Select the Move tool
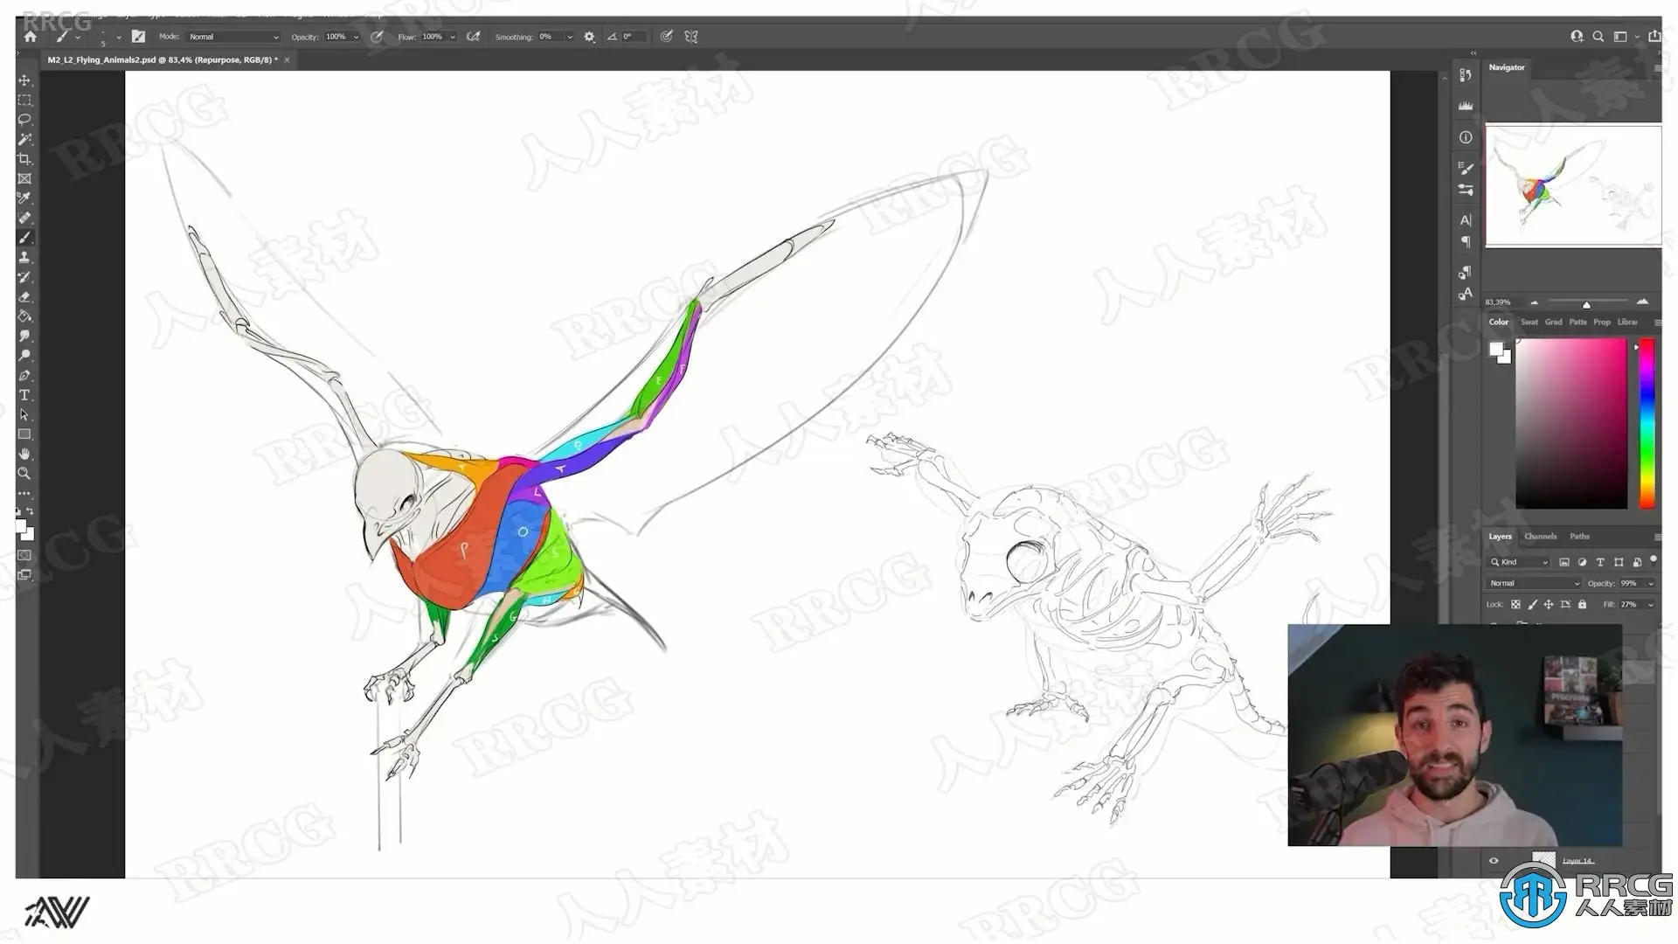The image size is (1678, 944). [24, 80]
